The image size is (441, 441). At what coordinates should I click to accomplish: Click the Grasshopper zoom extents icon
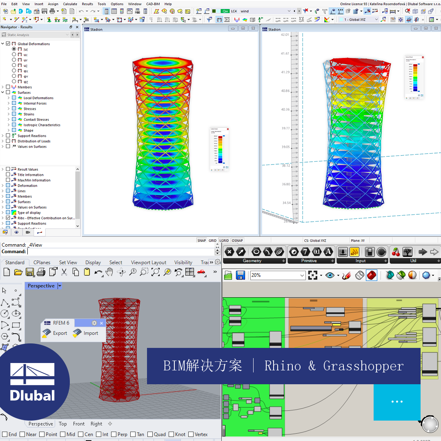coord(313,275)
